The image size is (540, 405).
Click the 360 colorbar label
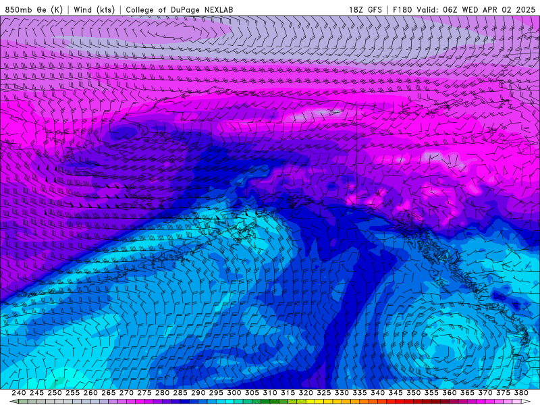(x=450, y=393)
